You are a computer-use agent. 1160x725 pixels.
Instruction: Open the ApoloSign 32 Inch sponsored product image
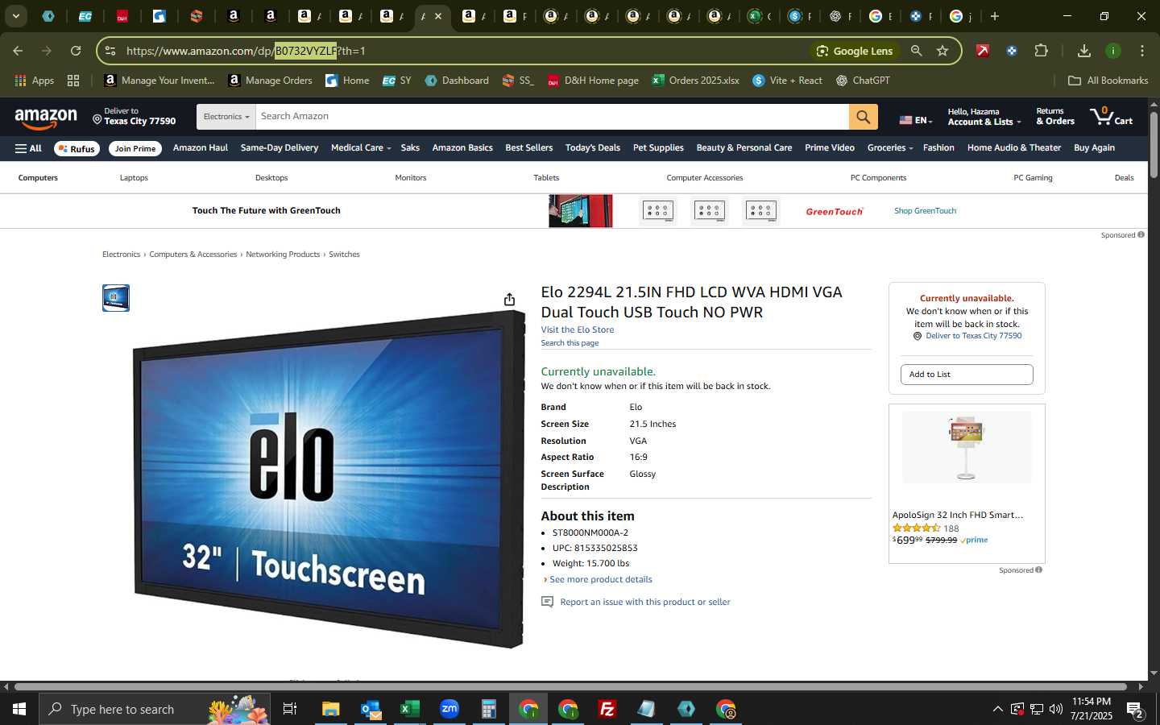click(966, 448)
